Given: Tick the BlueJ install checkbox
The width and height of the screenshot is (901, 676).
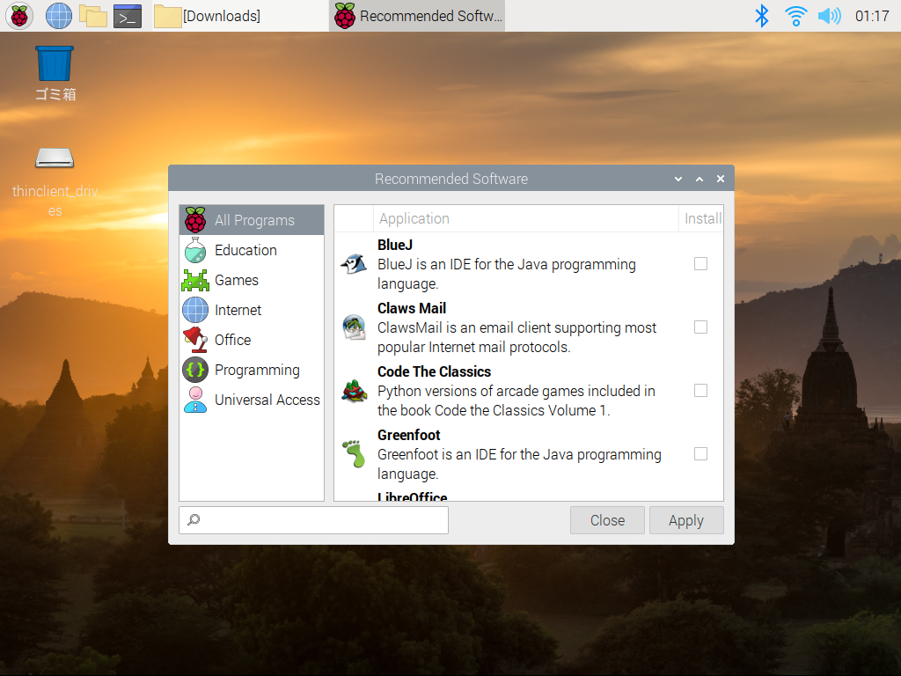Looking at the screenshot, I should click(x=700, y=264).
